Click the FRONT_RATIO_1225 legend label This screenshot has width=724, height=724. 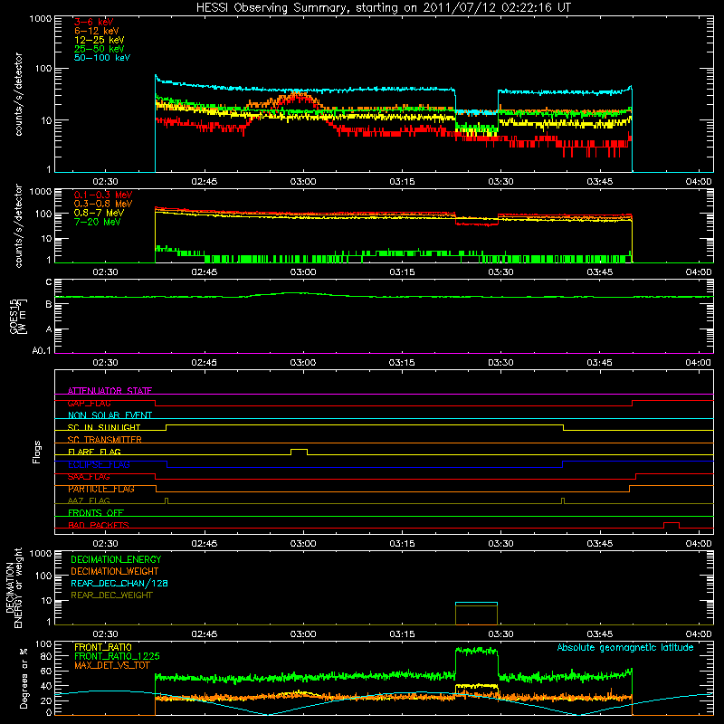pos(117,656)
